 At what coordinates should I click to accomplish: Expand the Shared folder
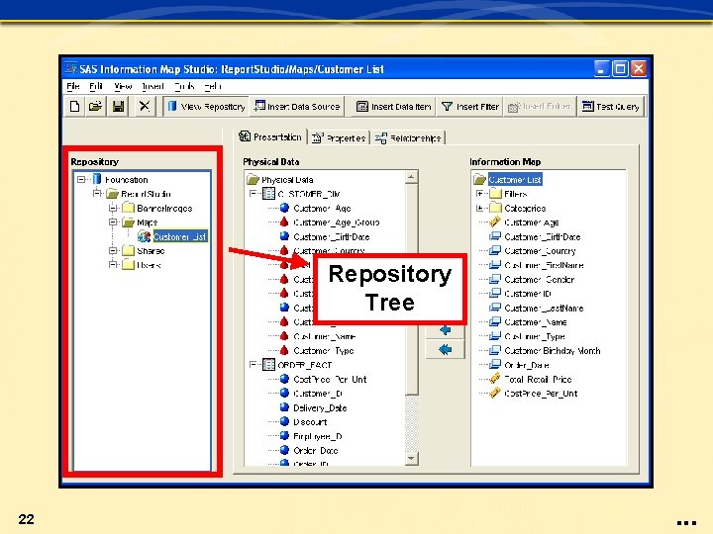point(113,250)
